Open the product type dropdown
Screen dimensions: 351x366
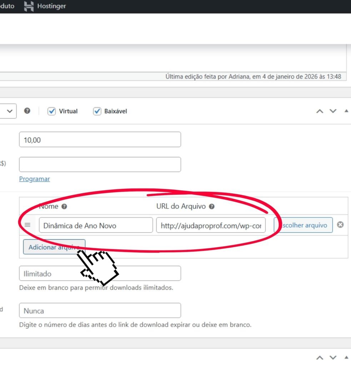click(8, 111)
